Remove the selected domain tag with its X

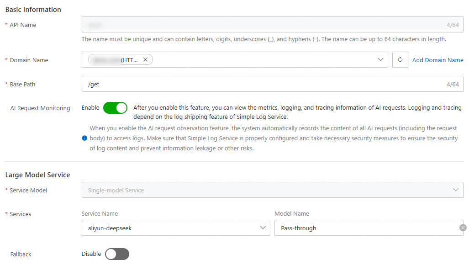tap(145, 59)
